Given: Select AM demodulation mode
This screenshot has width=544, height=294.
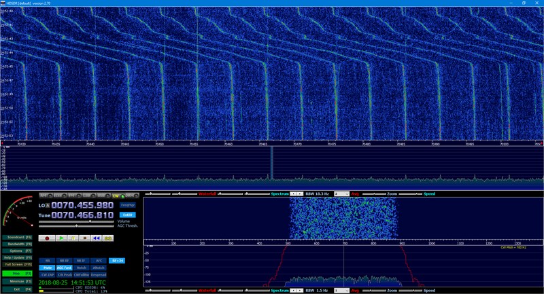Looking at the screenshot, I should click(46, 196).
